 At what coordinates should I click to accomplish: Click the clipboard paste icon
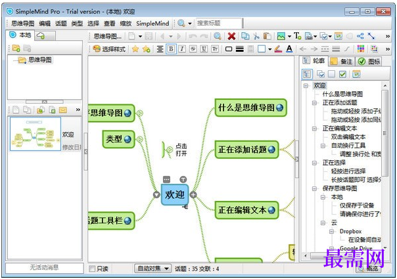pos(267,36)
